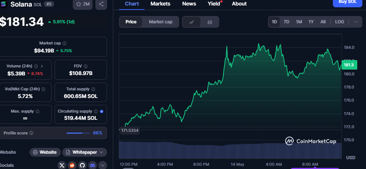This screenshot has width=366, height=169.
Task: Open Market cap info tooltip icon
Action: (65, 43)
